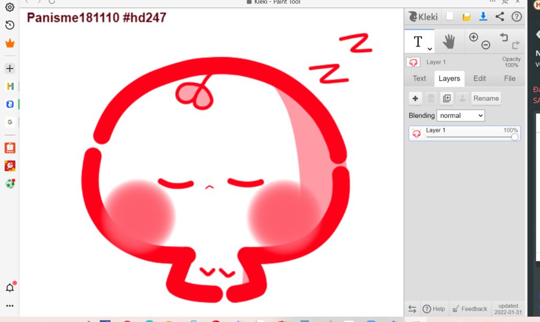Open the sidebar more options dots
540x322 pixels.
[x=10, y=306]
